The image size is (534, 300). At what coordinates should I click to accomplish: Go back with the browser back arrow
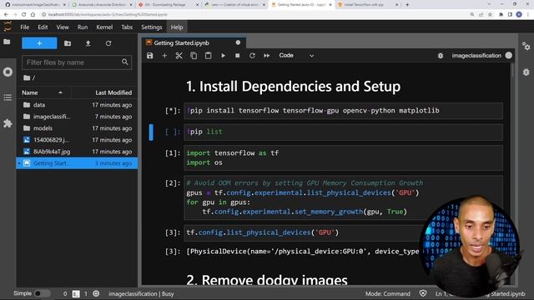click(6, 15)
